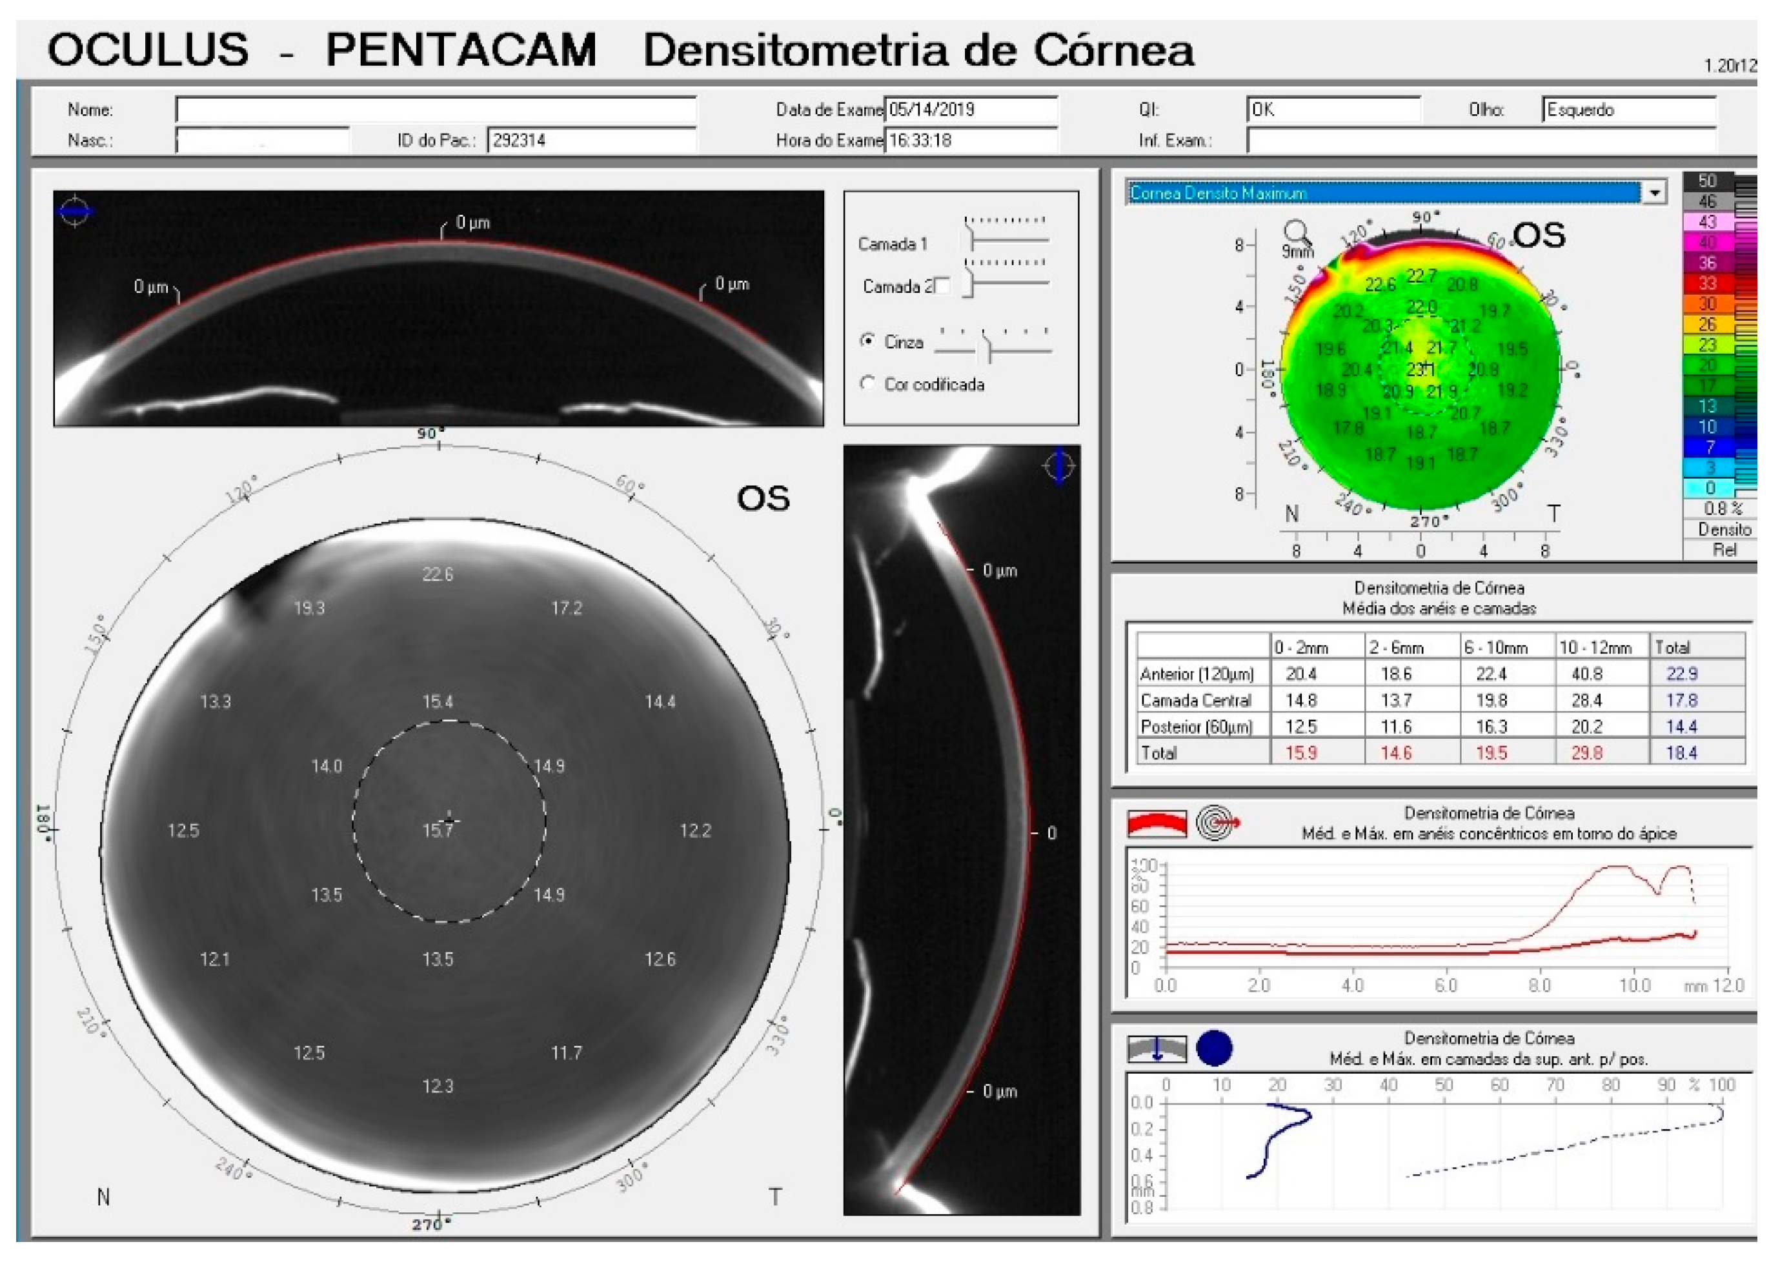The width and height of the screenshot is (1780, 1262).
Task: Click the Nome input field
Action: [435, 110]
